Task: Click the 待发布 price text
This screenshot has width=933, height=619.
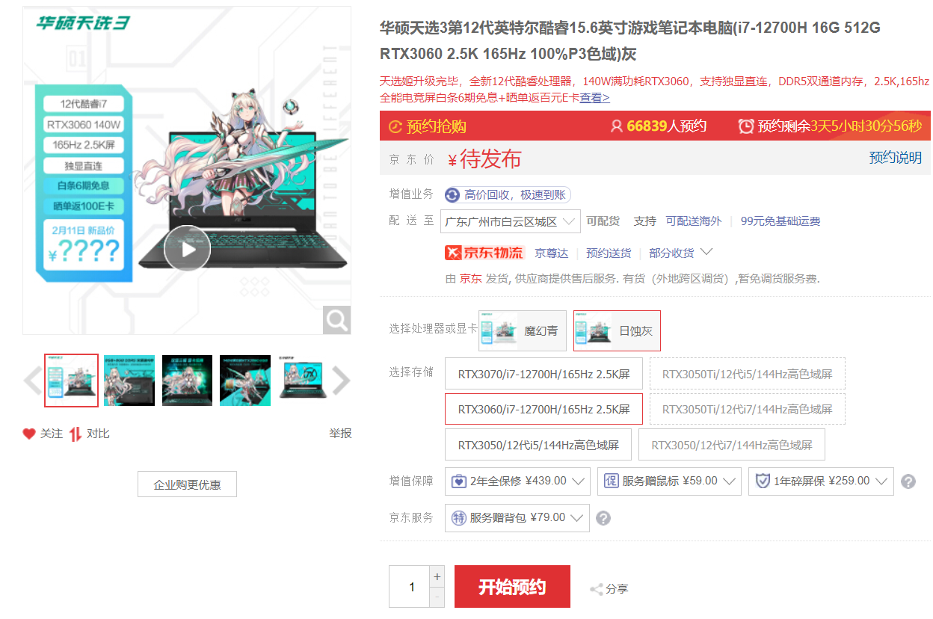Action: click(x=490, y=158)
